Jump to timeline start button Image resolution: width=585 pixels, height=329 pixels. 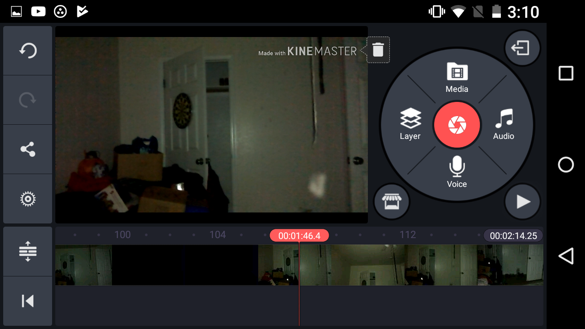[x=27, y=301]
